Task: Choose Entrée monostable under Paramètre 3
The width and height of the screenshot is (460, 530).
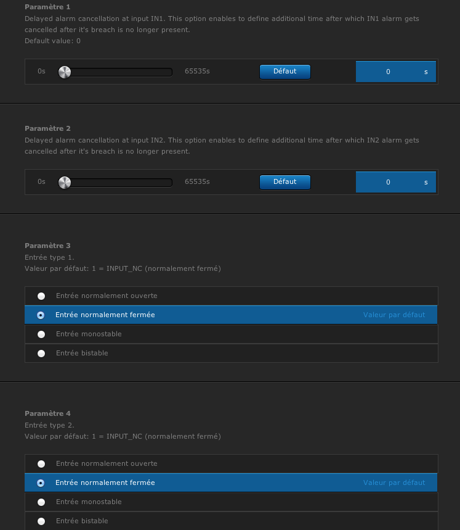Action: 232,334
